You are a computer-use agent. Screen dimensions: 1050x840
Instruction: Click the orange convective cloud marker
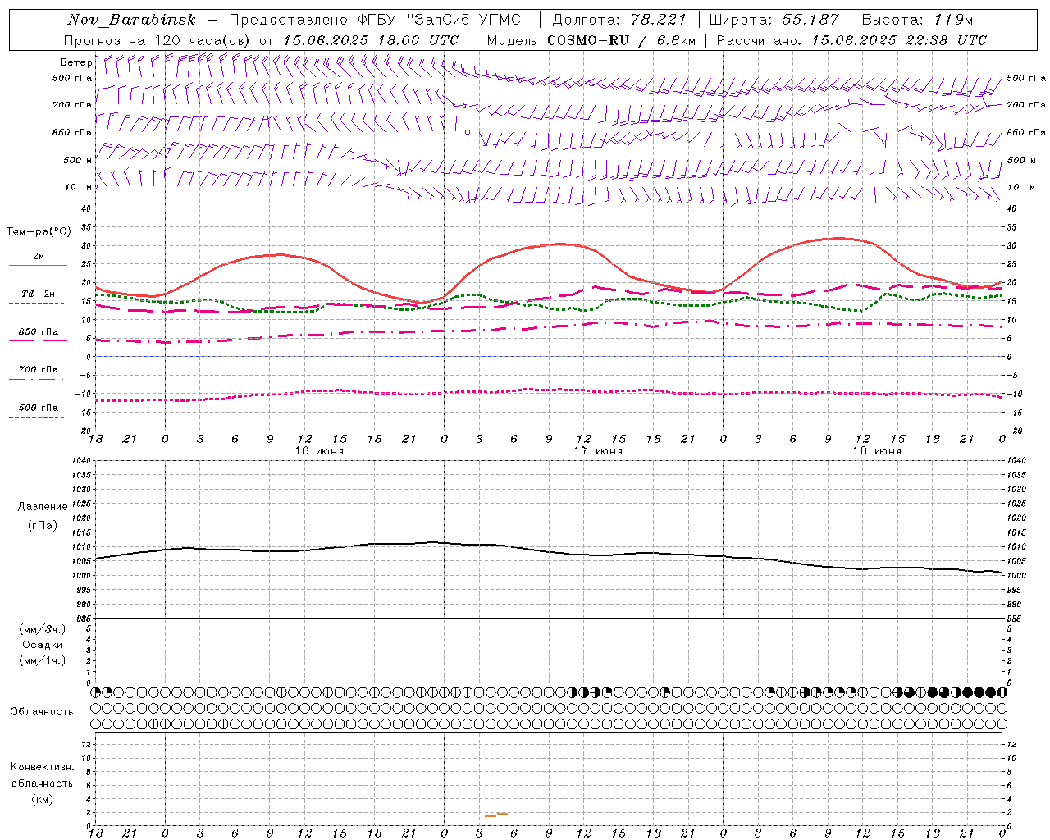point(496,815)
